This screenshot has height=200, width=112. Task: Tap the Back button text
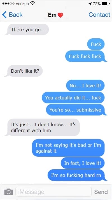click(16, 15)
